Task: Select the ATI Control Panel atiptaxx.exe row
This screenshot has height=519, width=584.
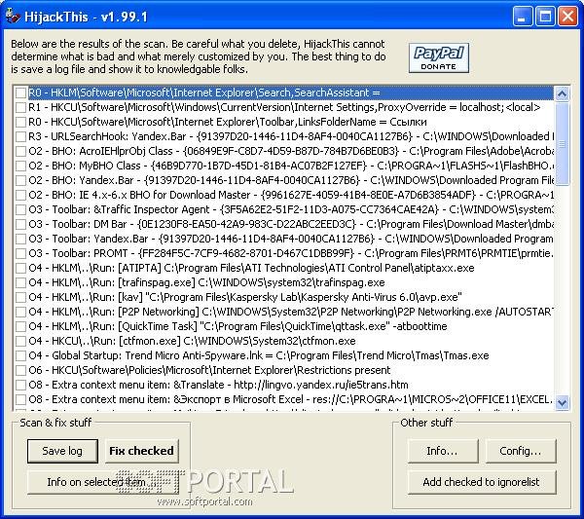Action: coord(251,268)
